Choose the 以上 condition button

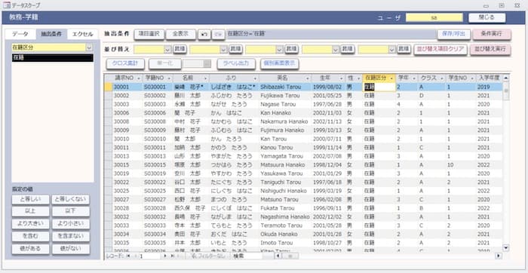coord(31,212)
